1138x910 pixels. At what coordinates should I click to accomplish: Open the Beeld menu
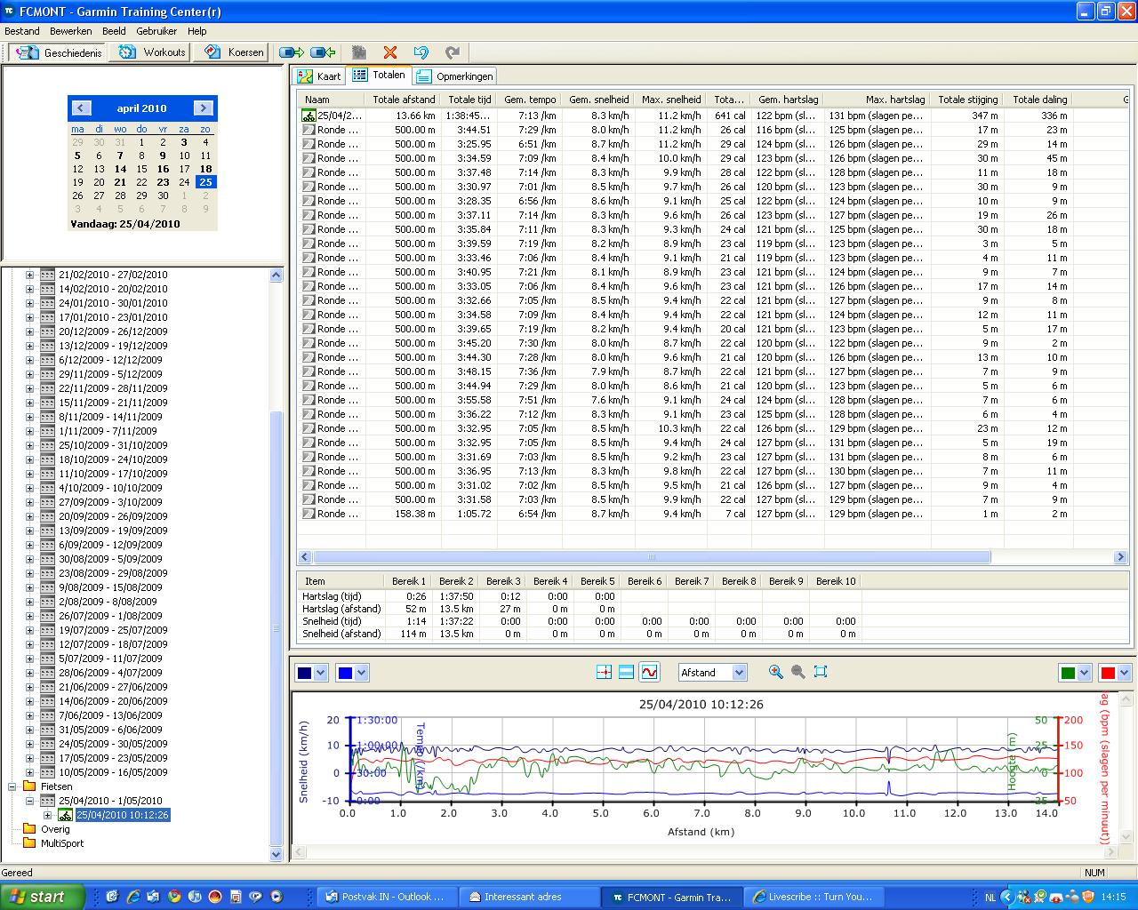coord(114,31)
